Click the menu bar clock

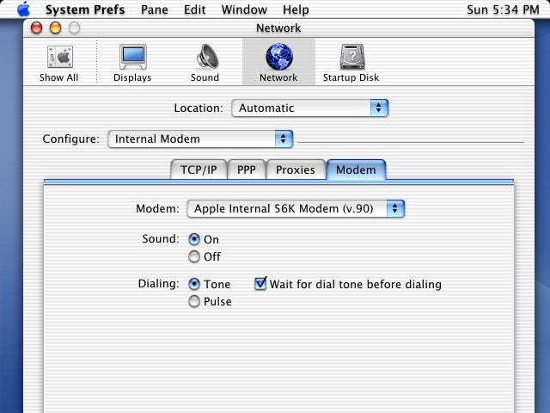(503, 9)
